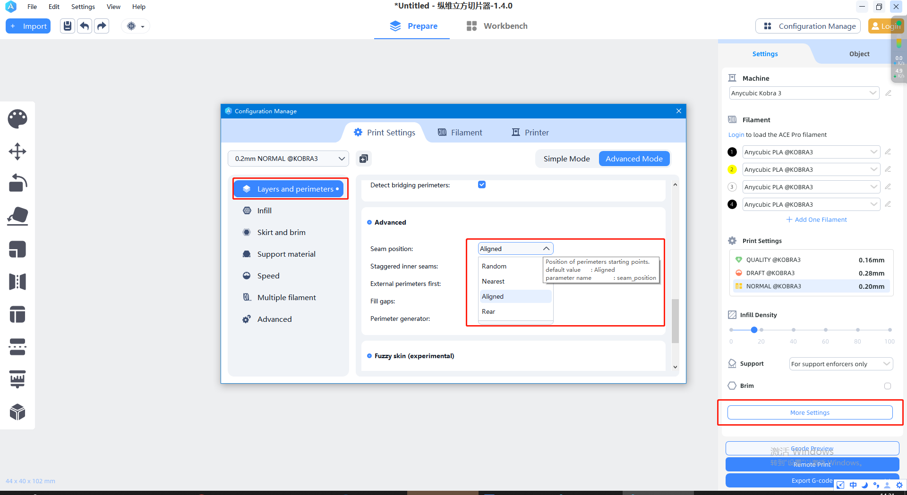Click the Undo arrow icon
This screenshot has height=495, width=907.
click(85, 26)
